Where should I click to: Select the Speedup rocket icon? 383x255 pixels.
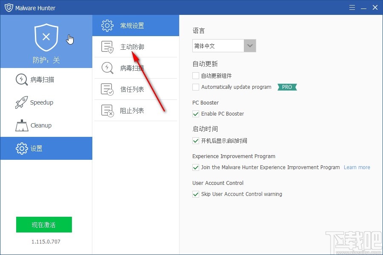tap(21, 102)
